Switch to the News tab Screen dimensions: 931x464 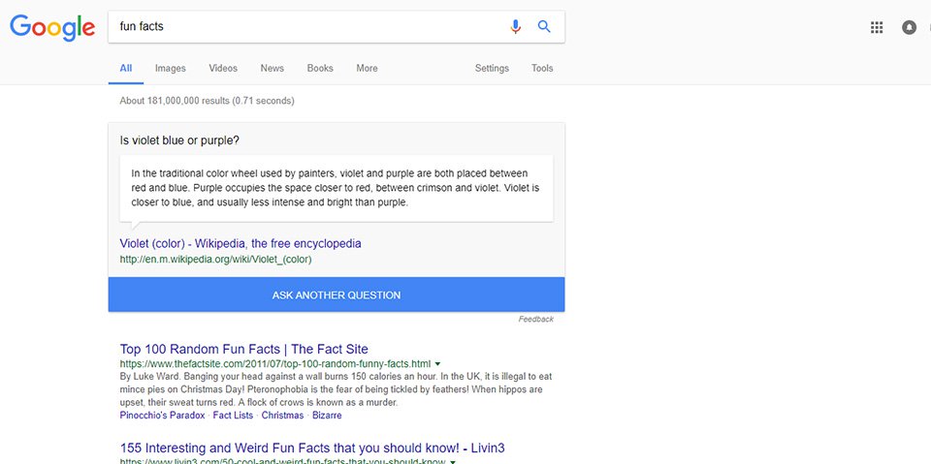(272, 68)
